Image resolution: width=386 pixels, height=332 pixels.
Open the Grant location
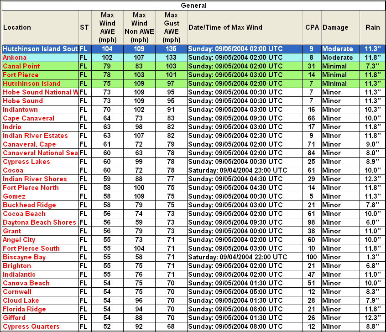[12, 231]
